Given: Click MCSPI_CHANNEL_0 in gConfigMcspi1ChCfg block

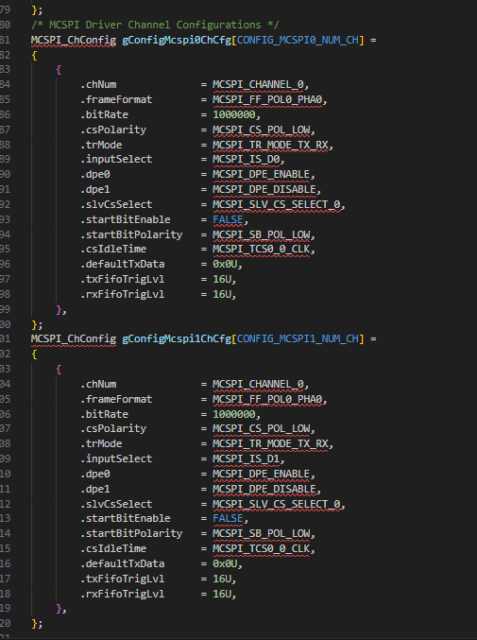Looking at the screenshot, I should [258, 384].
